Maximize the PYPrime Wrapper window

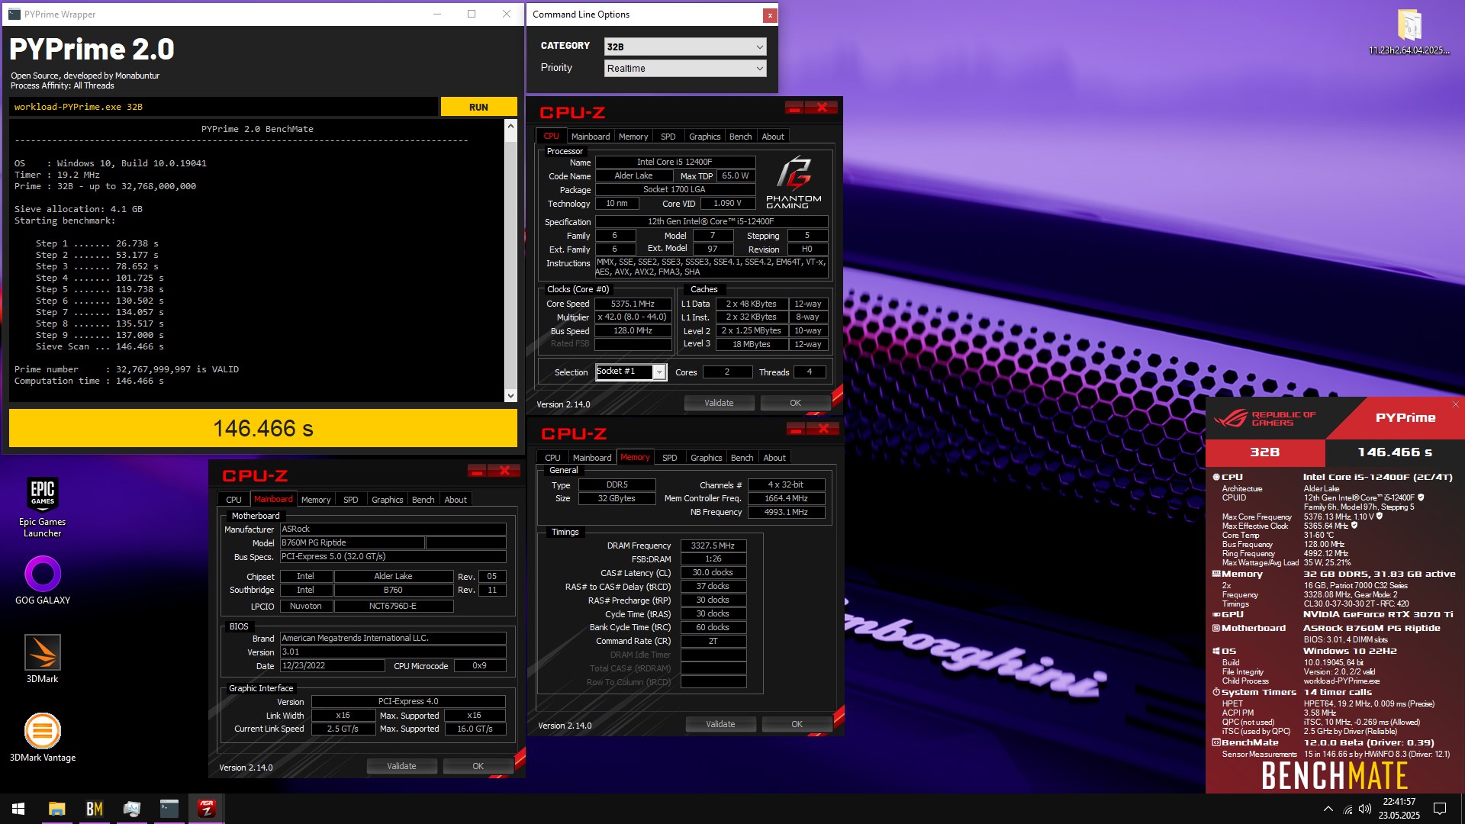pos(472,14)
